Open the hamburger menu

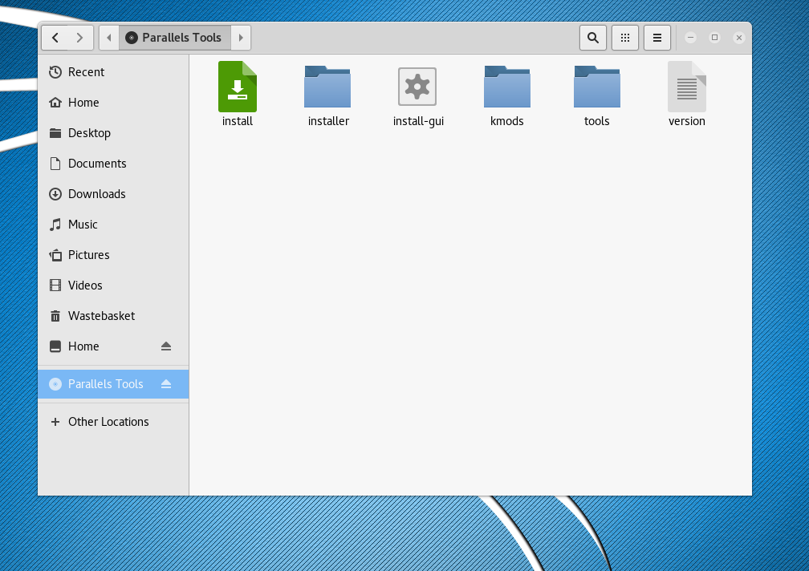tap(657, 37)
